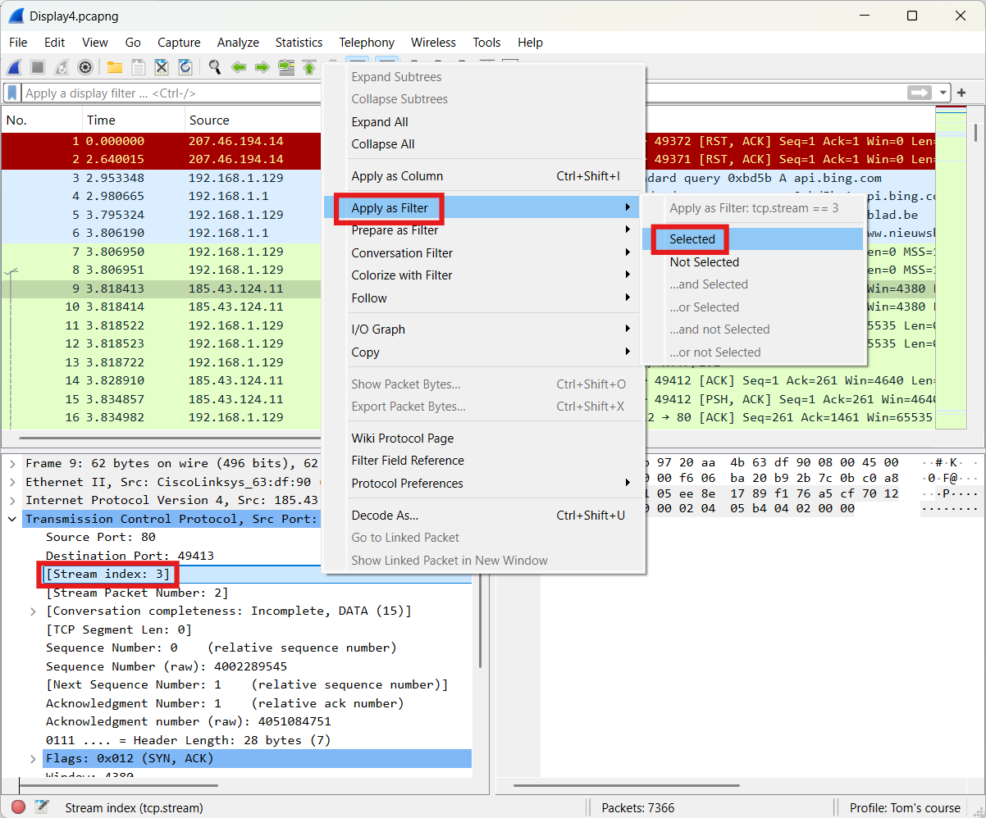Collapse the Transmission Control Protocol row
This screenshot has height=818, width=986.
tap(12, 519)
